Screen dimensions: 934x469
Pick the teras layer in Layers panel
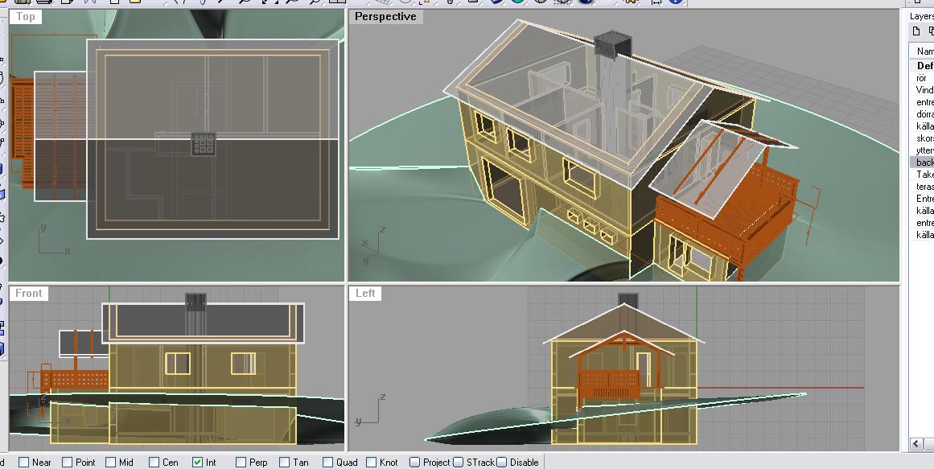924,187
